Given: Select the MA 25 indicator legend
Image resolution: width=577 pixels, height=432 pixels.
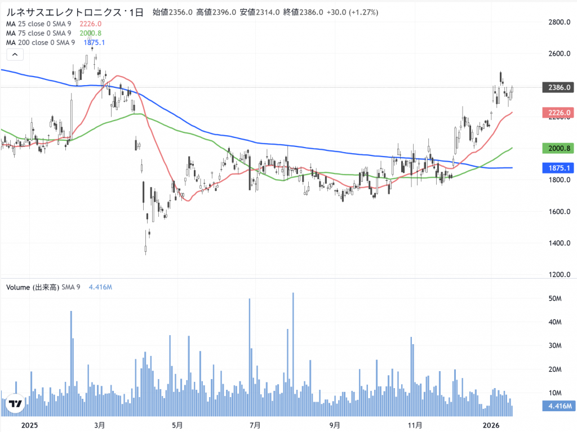Looking at the screenshot, I should pyautogui.click(x=38, y=24).
